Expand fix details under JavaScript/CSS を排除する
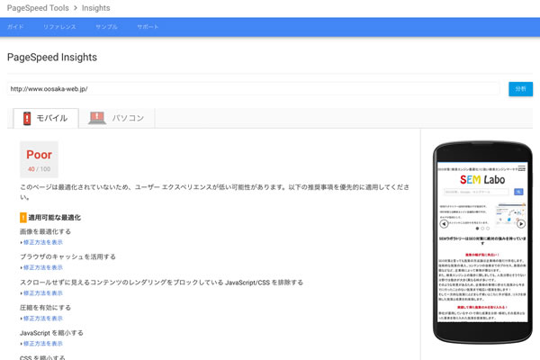The height and width of the screenshot is (360, 540). [x=42, y=293]
